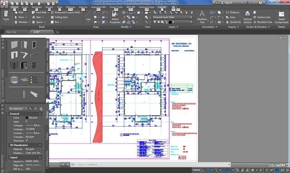Screen dimensions: 290x173
Task: Open the Unsaved Layer State dropdown
Action: pyautogui.click(x=172, y=17)
